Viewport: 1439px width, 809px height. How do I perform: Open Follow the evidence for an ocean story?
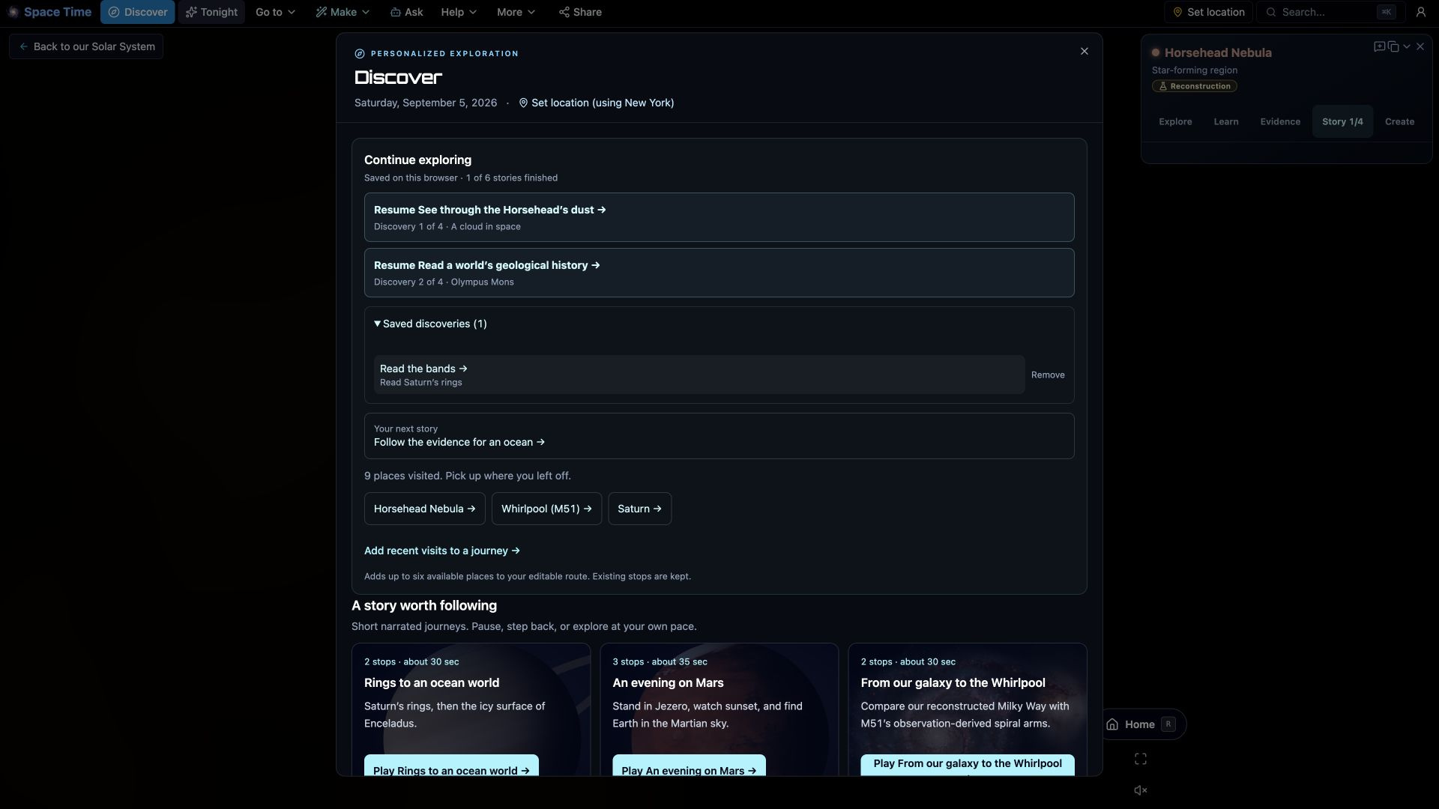719,436
